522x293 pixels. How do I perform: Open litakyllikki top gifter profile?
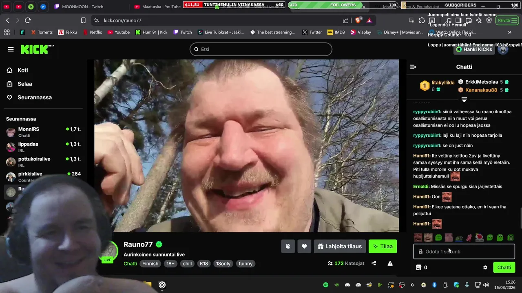tap(443, 83)
